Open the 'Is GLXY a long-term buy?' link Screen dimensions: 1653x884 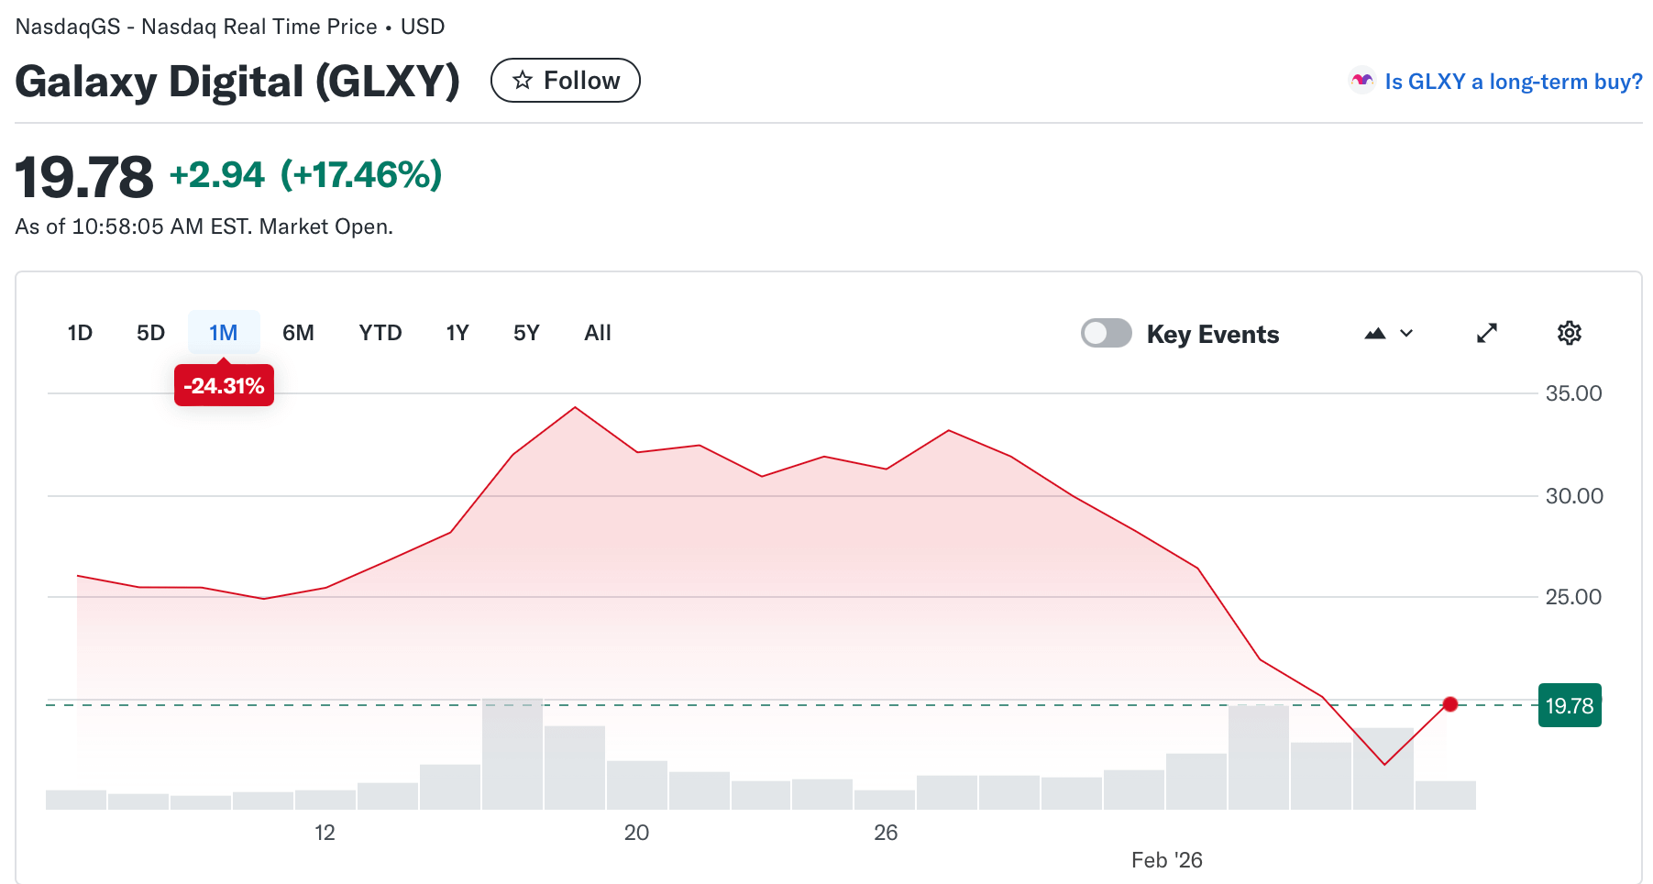click(1513, 81)
